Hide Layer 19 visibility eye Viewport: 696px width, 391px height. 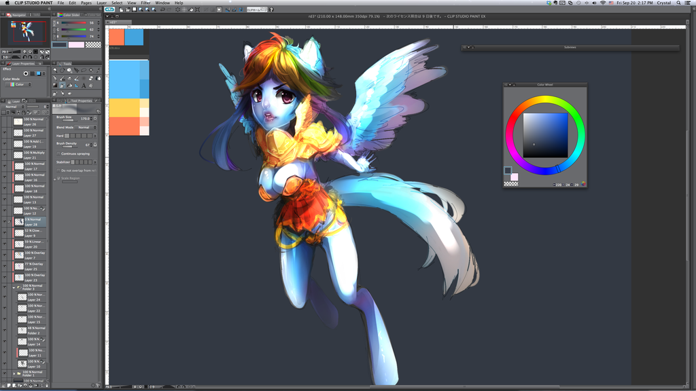click(5, 144)
